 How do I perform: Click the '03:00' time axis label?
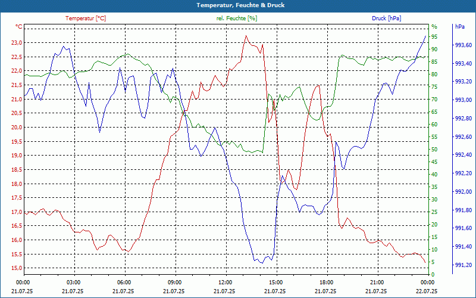click(x=74, y=282)
